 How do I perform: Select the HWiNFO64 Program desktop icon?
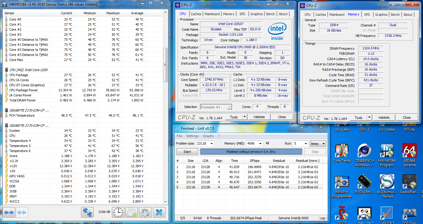pos(387,155)
